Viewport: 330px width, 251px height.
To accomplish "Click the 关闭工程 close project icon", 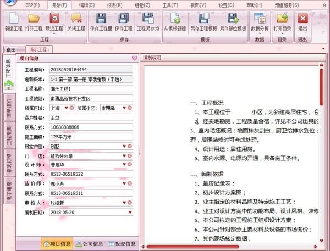I will (76, 18).
